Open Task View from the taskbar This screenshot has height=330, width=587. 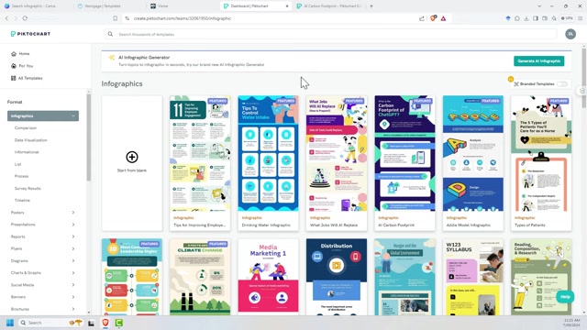pyautogui.click(x=91, y=323)
